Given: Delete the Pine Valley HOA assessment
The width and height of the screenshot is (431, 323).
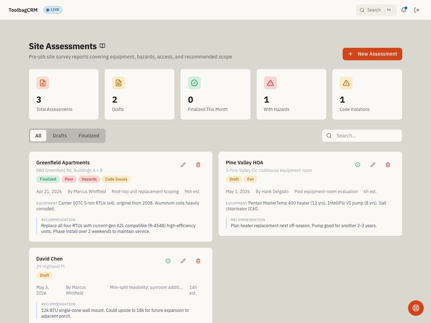Looking at the screenshot, I should [x=388, y=165].
